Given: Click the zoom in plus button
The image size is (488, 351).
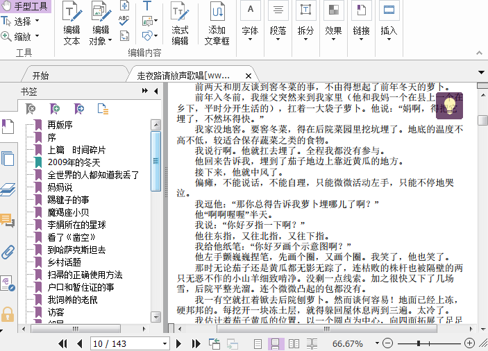Looking at the screenshot, I should (469, 343).
